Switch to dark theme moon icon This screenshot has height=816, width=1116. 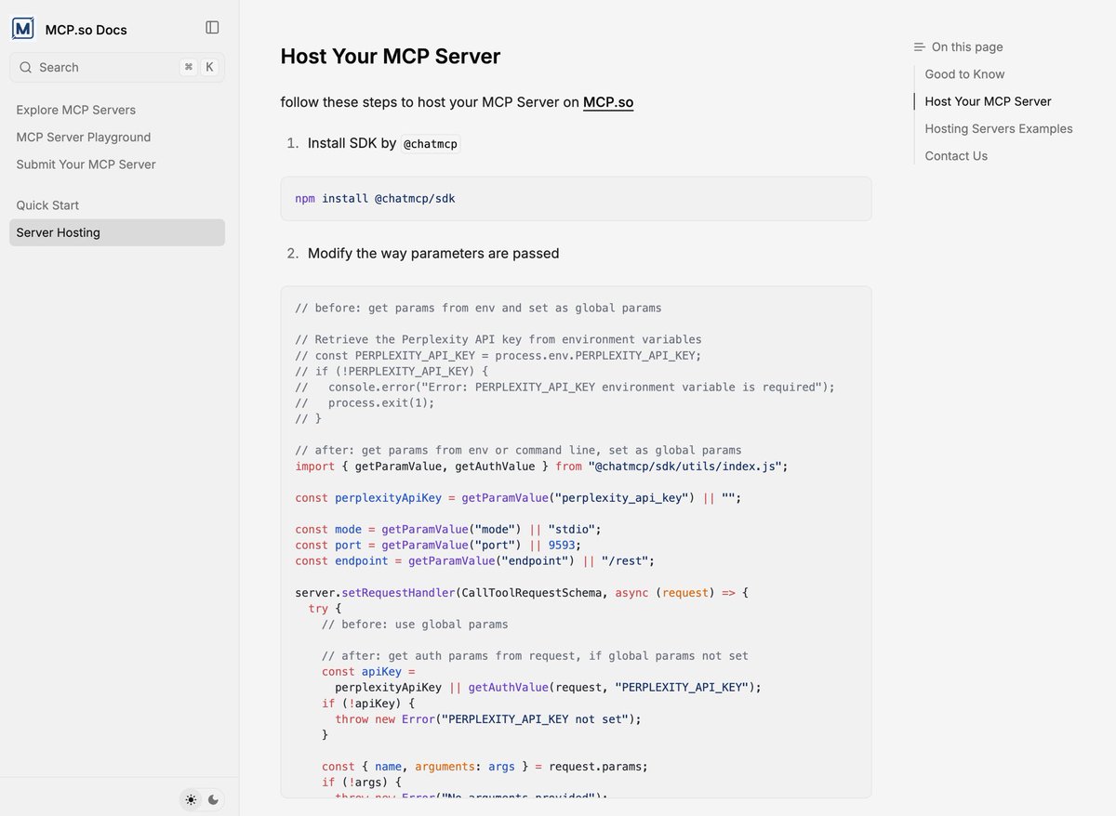[x=213, y=799]
